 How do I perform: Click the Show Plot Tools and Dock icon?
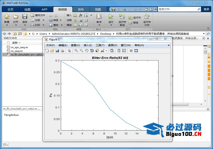coord(136,51)
